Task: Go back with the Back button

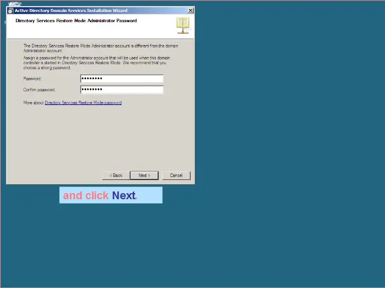Action: click(116, 175)
